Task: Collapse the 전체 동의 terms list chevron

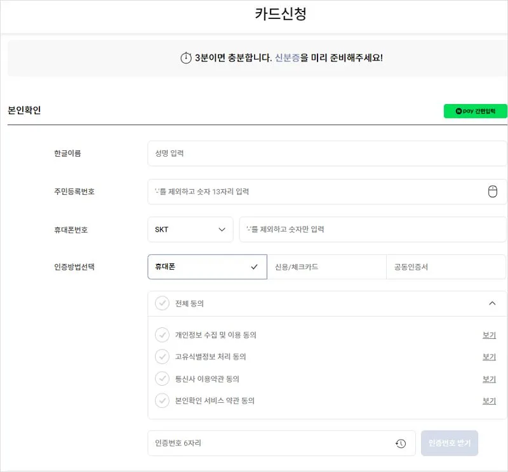Action: 492,303
